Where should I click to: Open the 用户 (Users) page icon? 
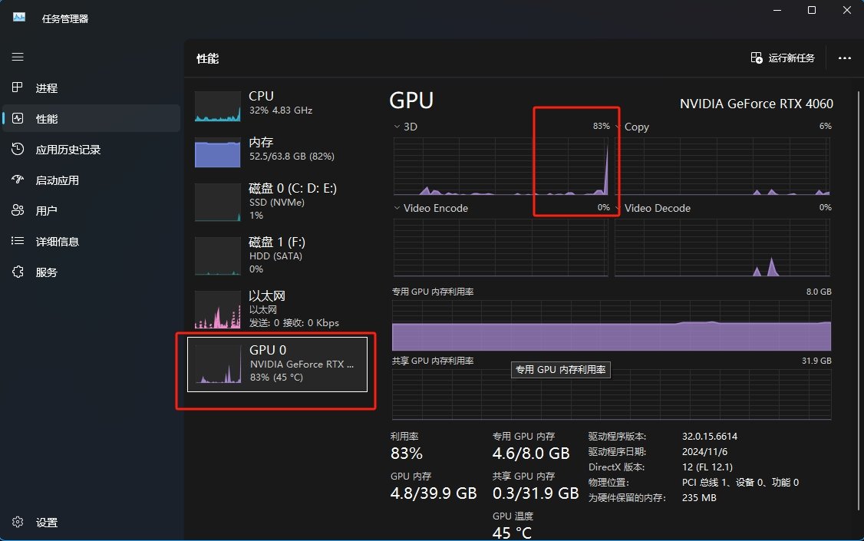coord(17,210)
